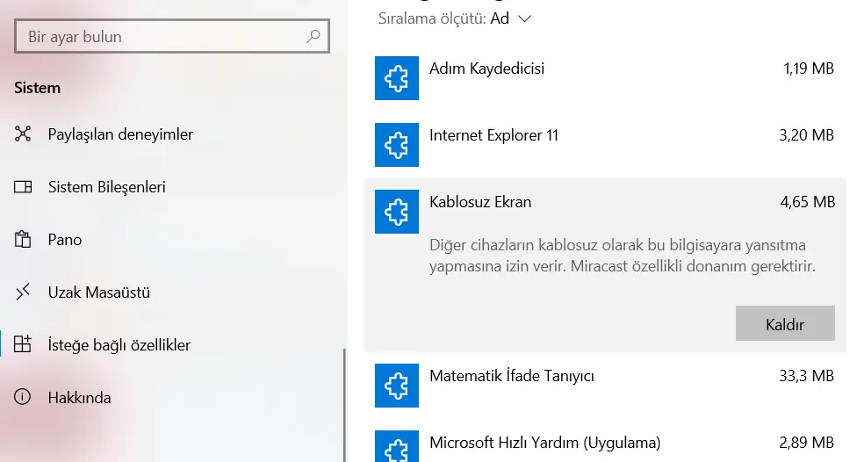
Task: Click the 4,65 MB size value
Action: (807, 202)
